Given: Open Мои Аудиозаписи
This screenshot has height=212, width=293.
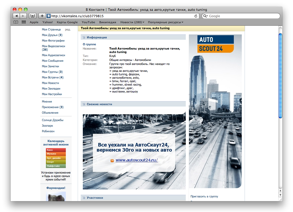Looking at the screenshot, I should pyautogui.click(x=53, y=55).
